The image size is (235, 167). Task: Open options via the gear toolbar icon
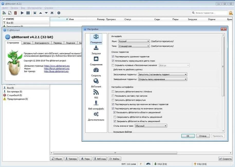[59, 13]
